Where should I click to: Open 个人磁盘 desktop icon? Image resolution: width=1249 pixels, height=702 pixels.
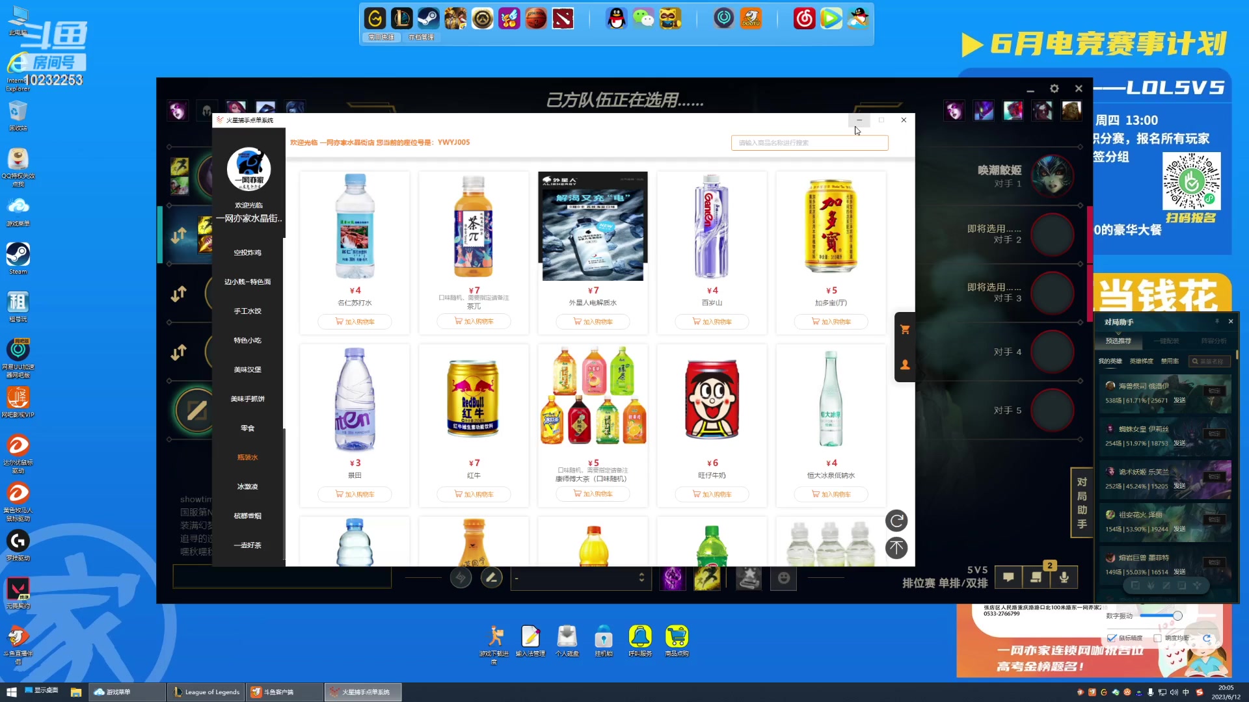click(x=567, y=641)
